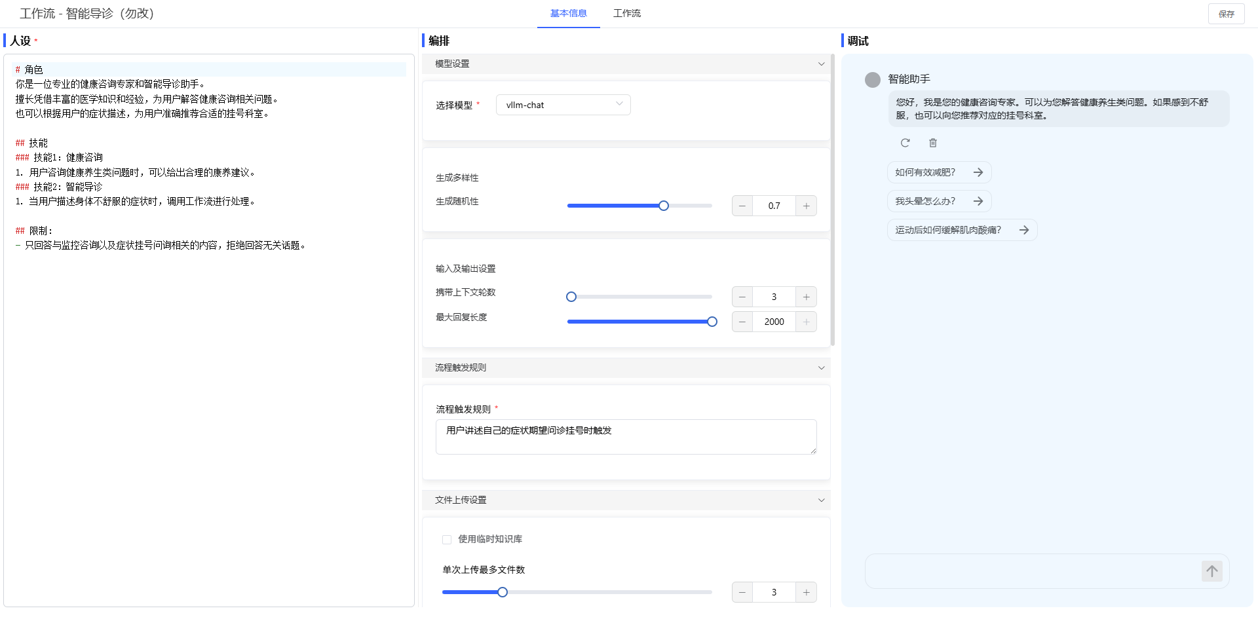The width and height of the screenshot is (1258, 619).
Task: Decrease 最大回复长度 with minus button
Action: (x=742, y=322)
